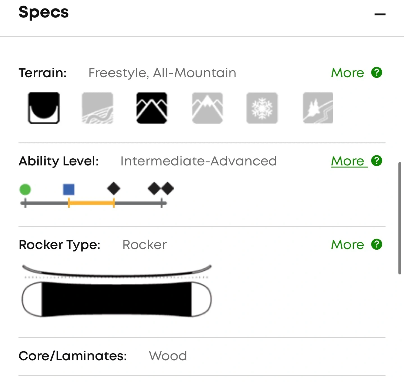Click the rocker snowboard profile diagram
This screenshot has width=404, height=382.
[117, 291]
